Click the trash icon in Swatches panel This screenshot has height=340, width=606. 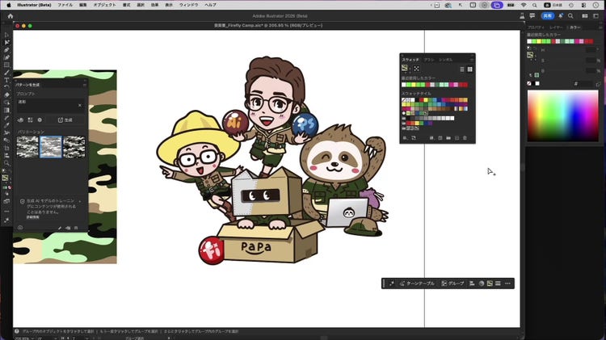pos(465,138)
